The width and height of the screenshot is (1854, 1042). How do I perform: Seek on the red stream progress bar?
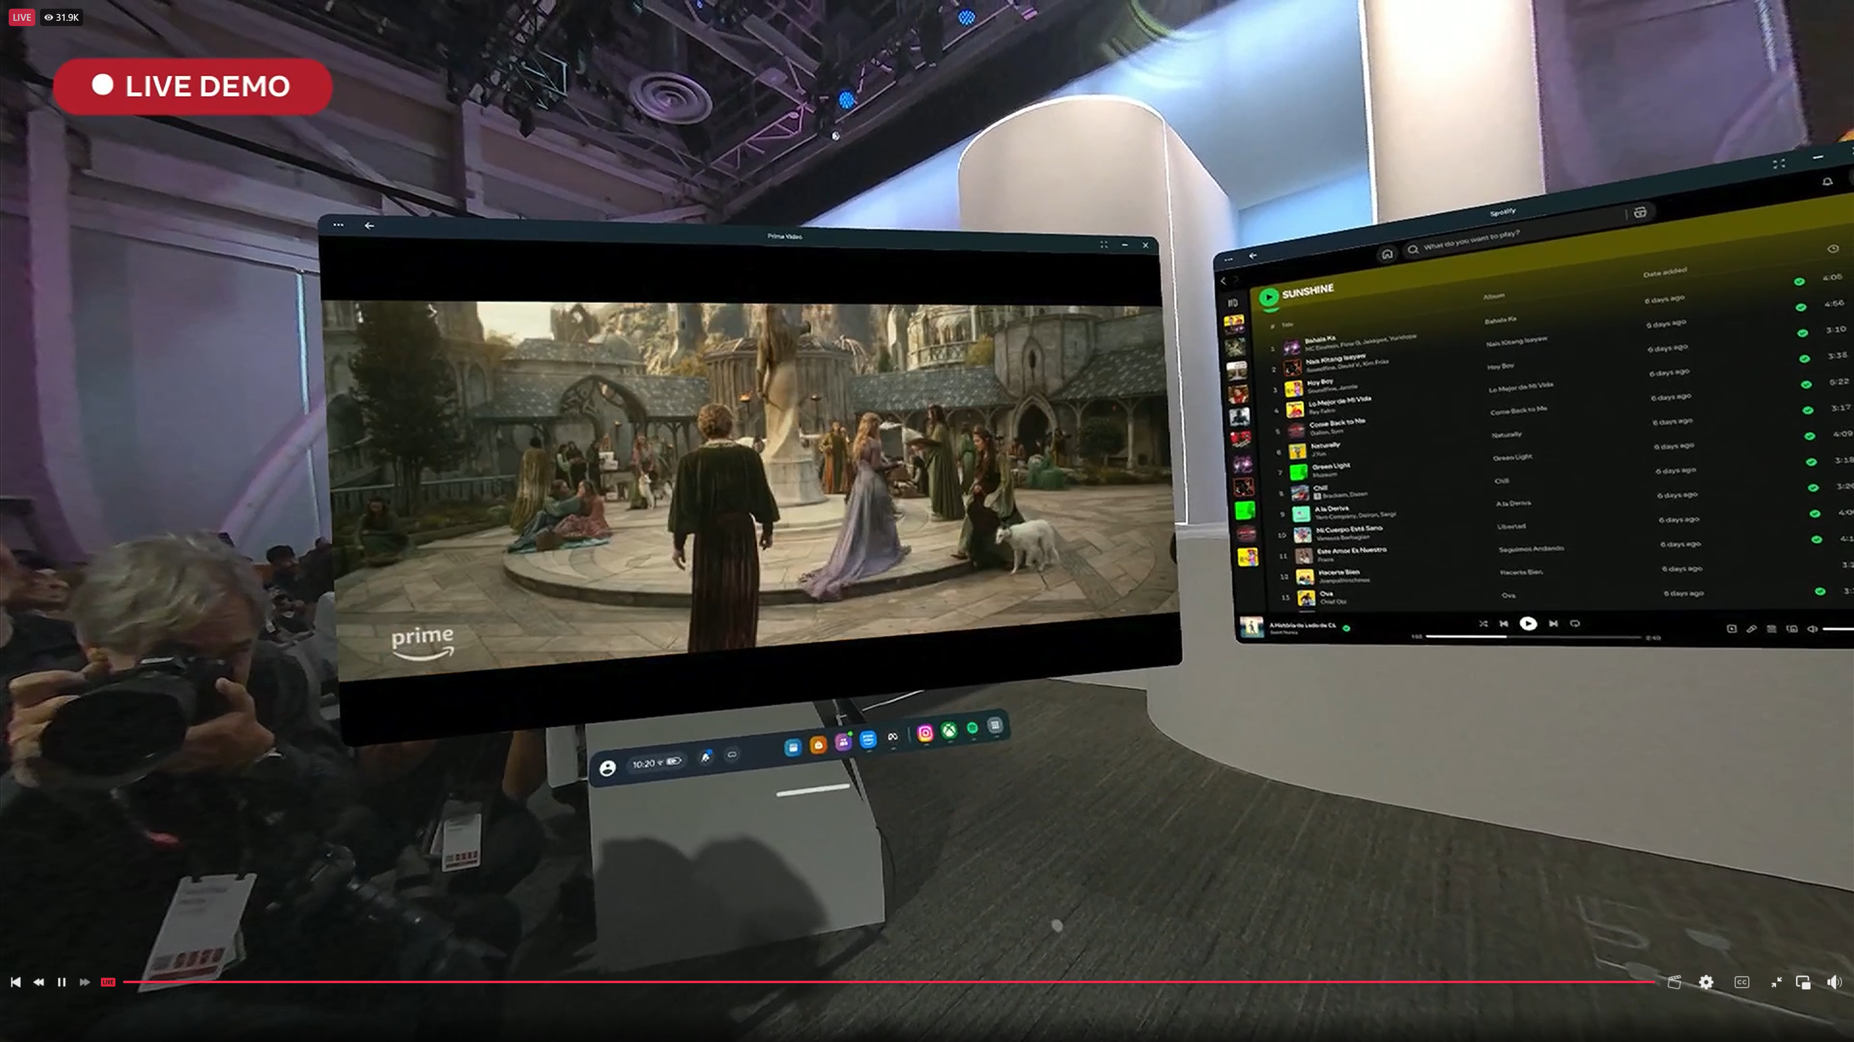tap(889, 982)
